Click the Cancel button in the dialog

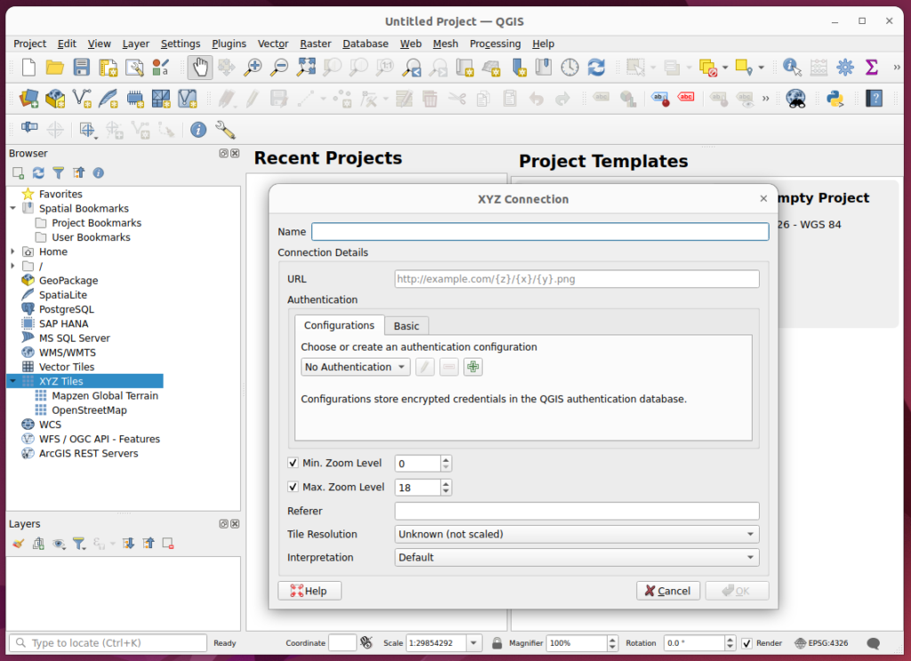(x=667, y=591)
